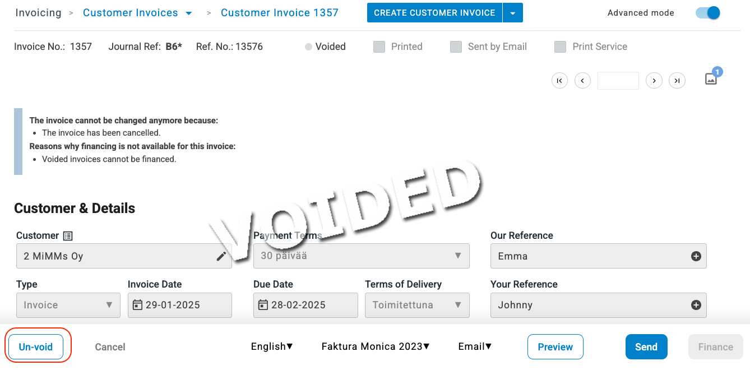Open the Faktura Monica 2023 template selector
750x370 pixels.
point(375,346)
